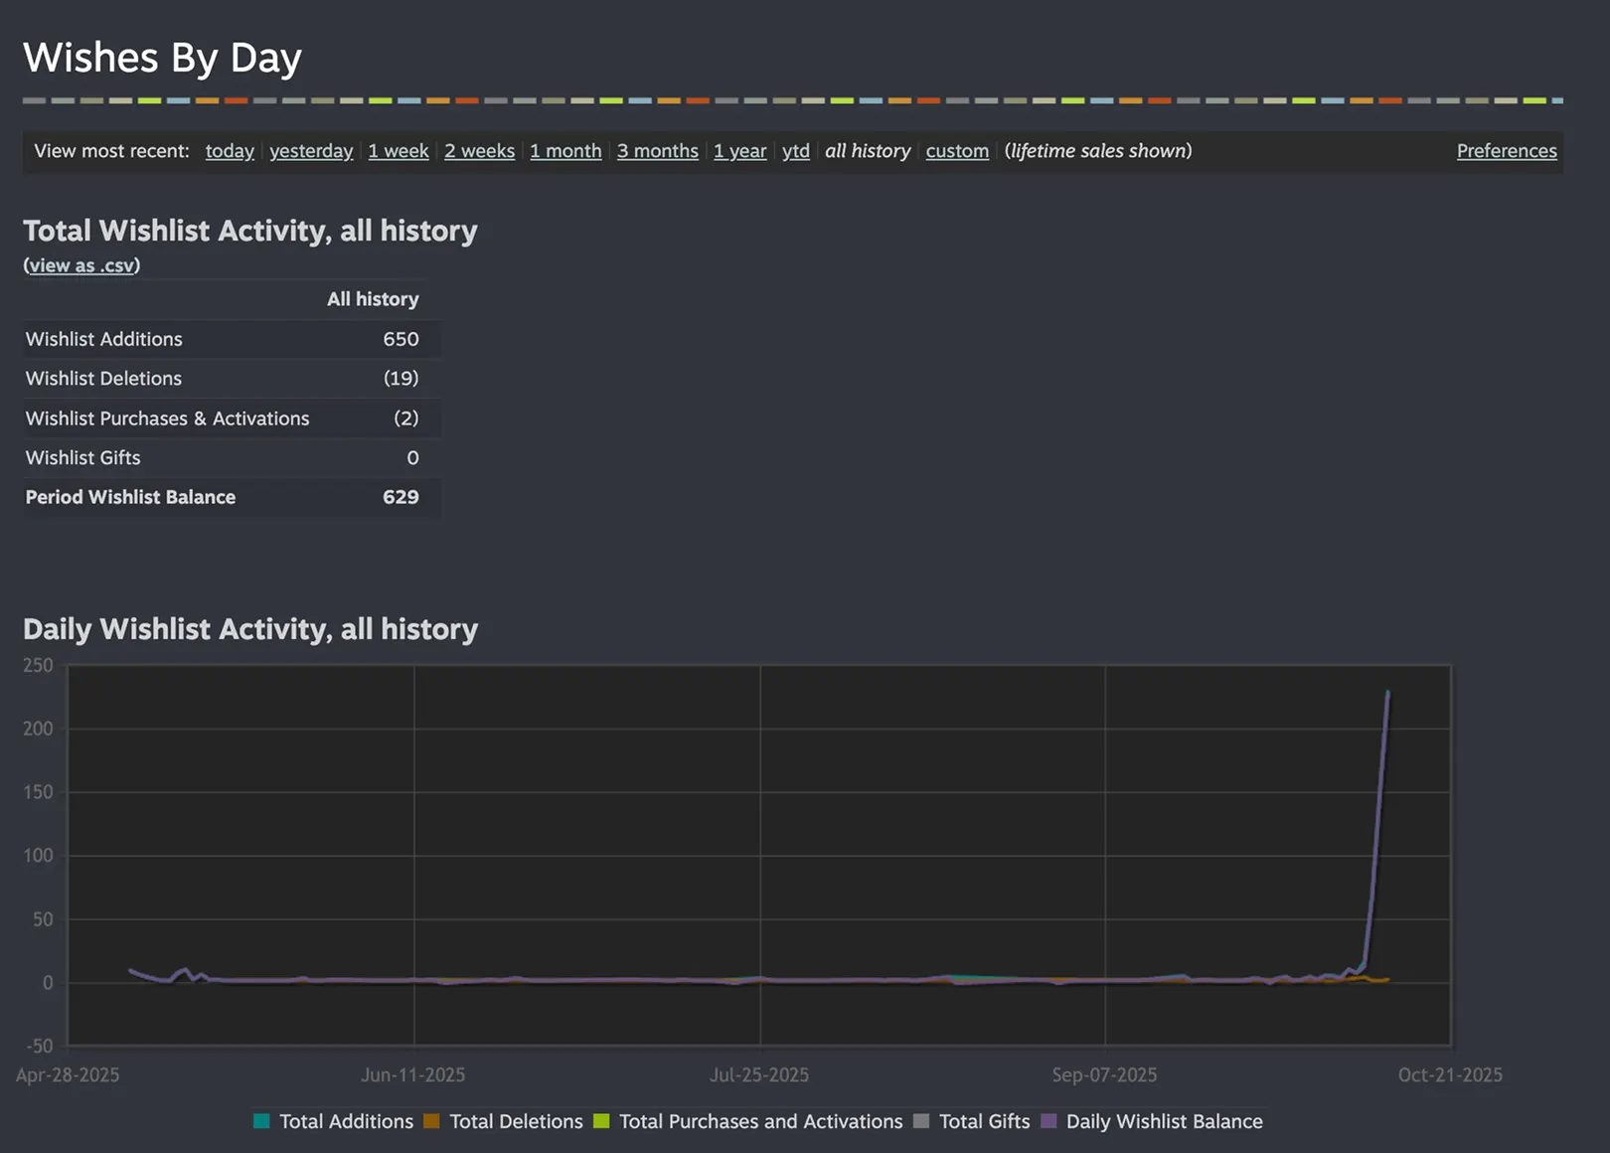
Task: Click the Oct-21-2025 axis date label
Action: coord(1450,1074)
